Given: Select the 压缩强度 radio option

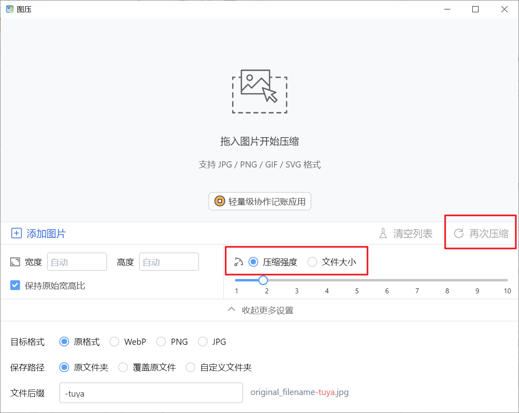Looking at the screenshot, I should click(253, 262).
